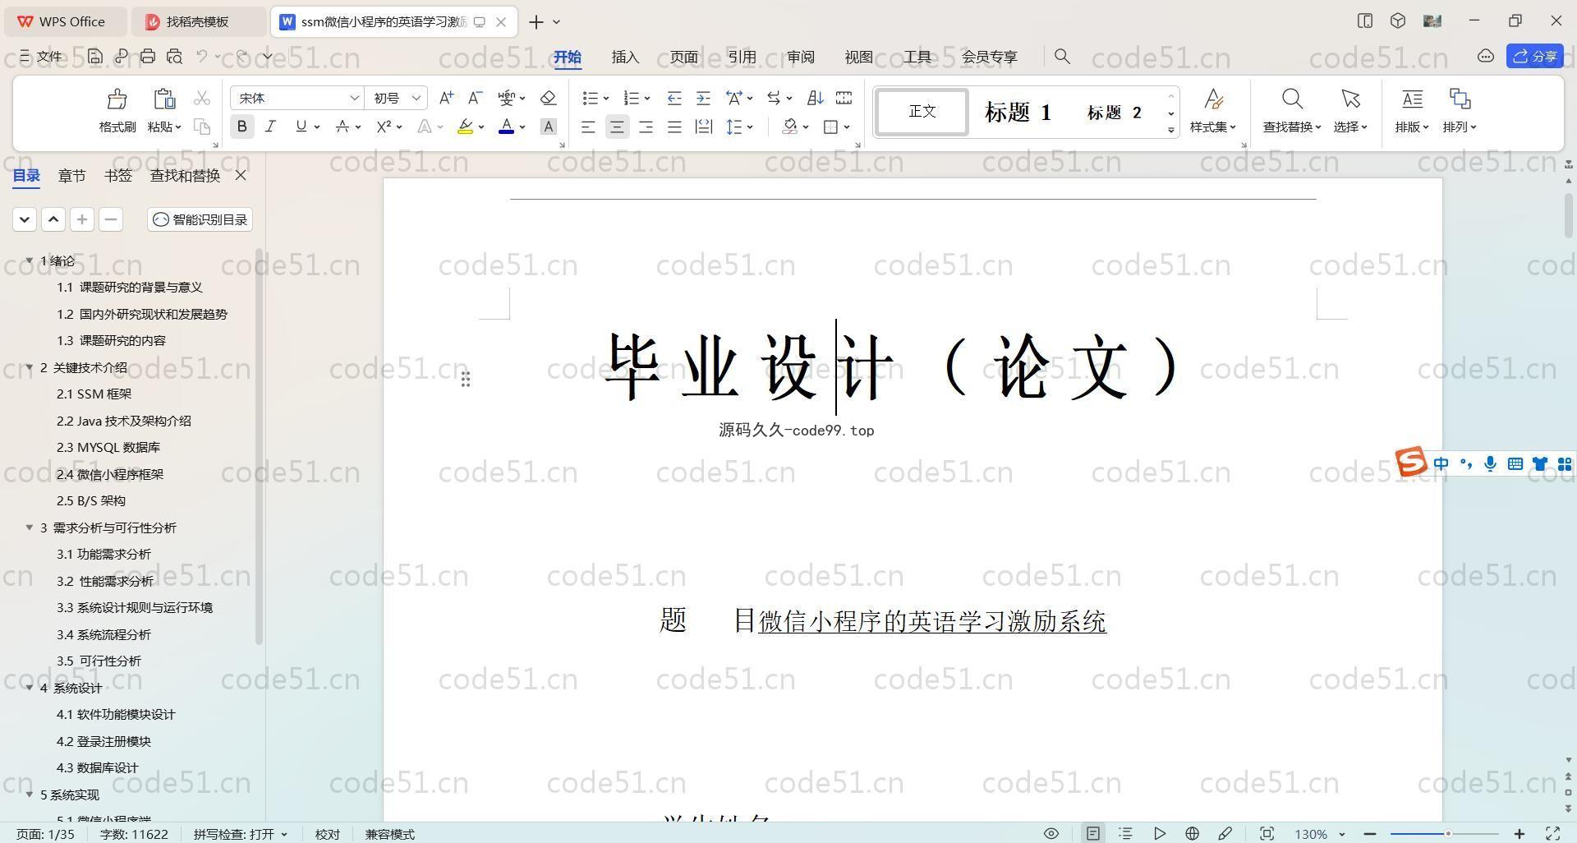This screenshot has width=1577, height=843.
Task: Click the decrease indent icon
Action: (674, 98)
